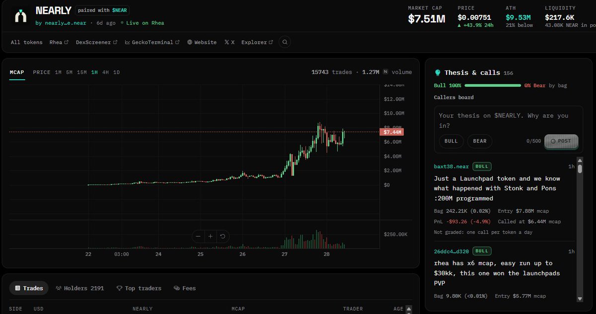Click the NEAR volume currency icon
Image resolution: width=596 pixels, height=314 pixels.
pos(385,72)
